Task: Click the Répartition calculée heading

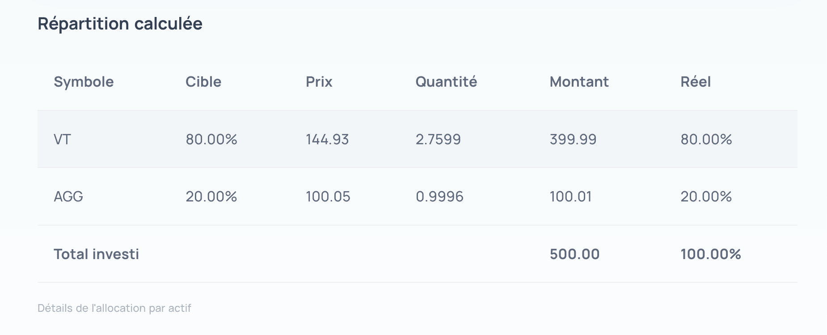Action: pos(120,24)
